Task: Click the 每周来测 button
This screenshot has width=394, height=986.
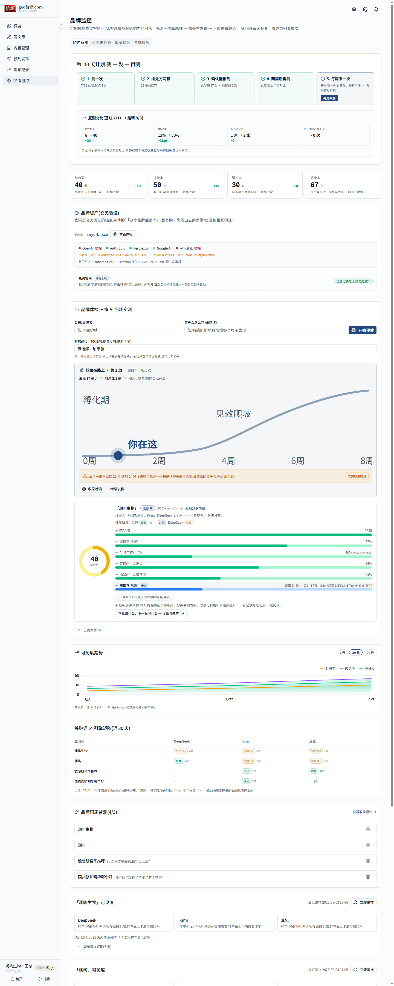Action: pyautogui.click(x=329, y=98)
